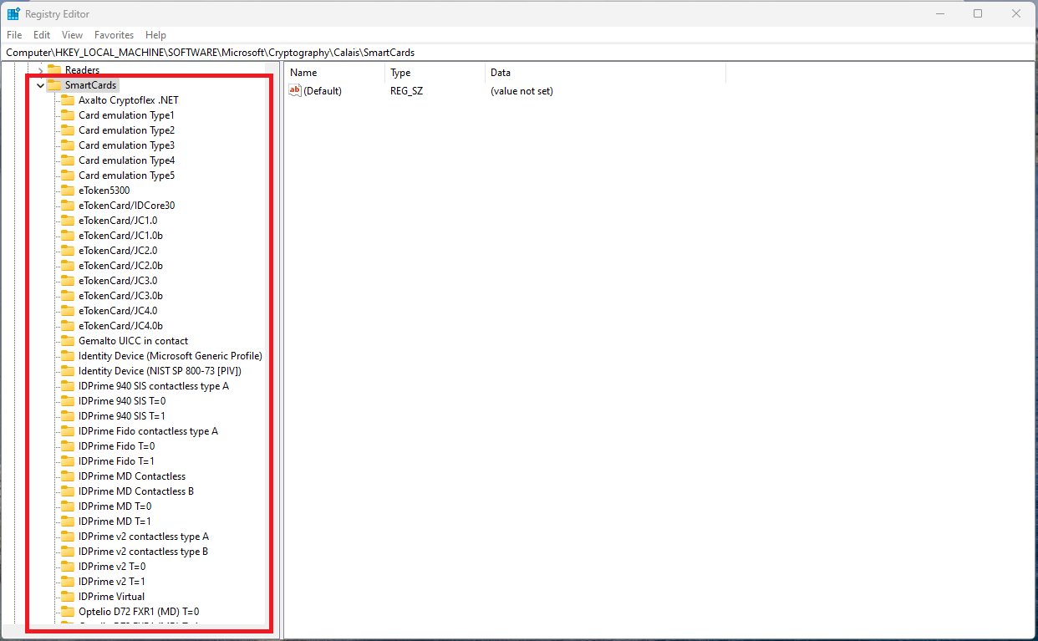Select the REG_SZ type cell

pos(407,91)
